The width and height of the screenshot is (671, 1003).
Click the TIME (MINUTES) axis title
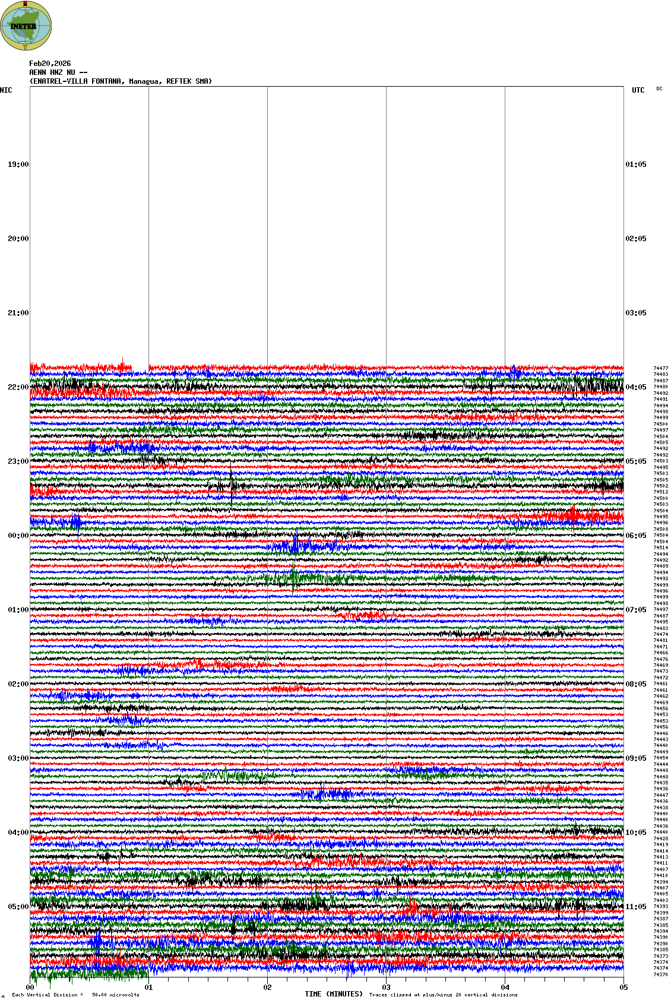pyautogui.click(x=334, y=994)
